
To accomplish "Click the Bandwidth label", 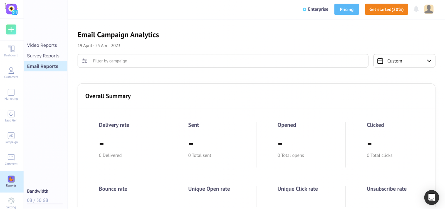I will pyautogui.click(x=38, y=191).
